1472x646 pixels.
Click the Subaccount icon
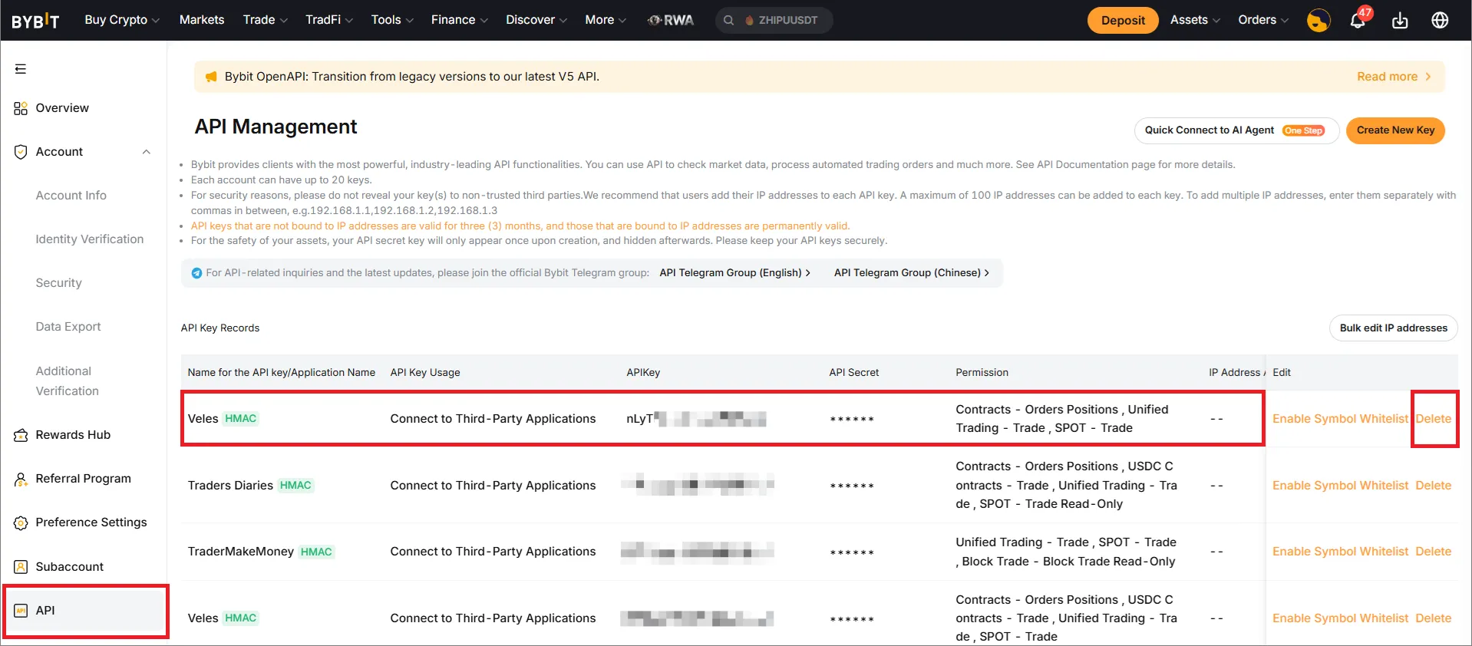click(21, 567)
